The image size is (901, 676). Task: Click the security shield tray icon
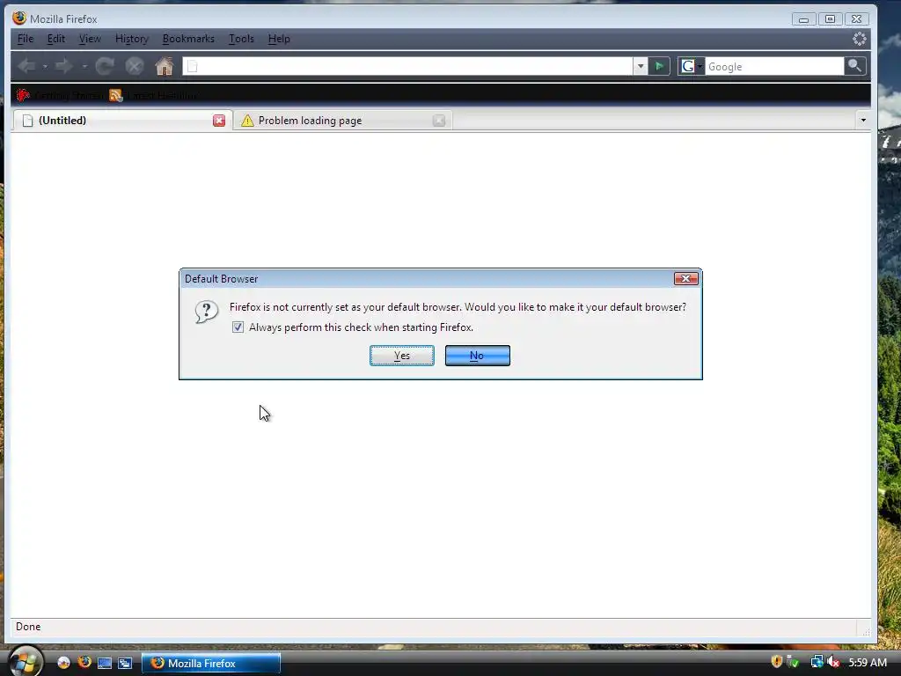776,662
